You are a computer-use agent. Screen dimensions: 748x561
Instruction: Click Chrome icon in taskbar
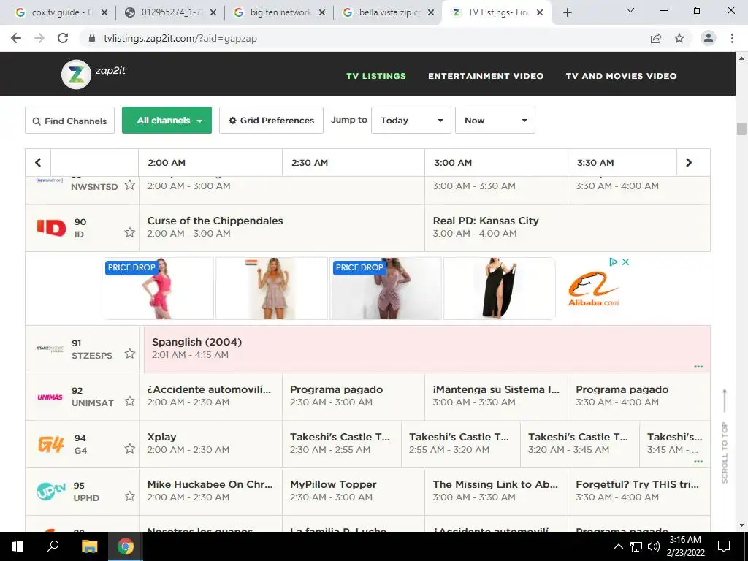[x=126, y=546]
